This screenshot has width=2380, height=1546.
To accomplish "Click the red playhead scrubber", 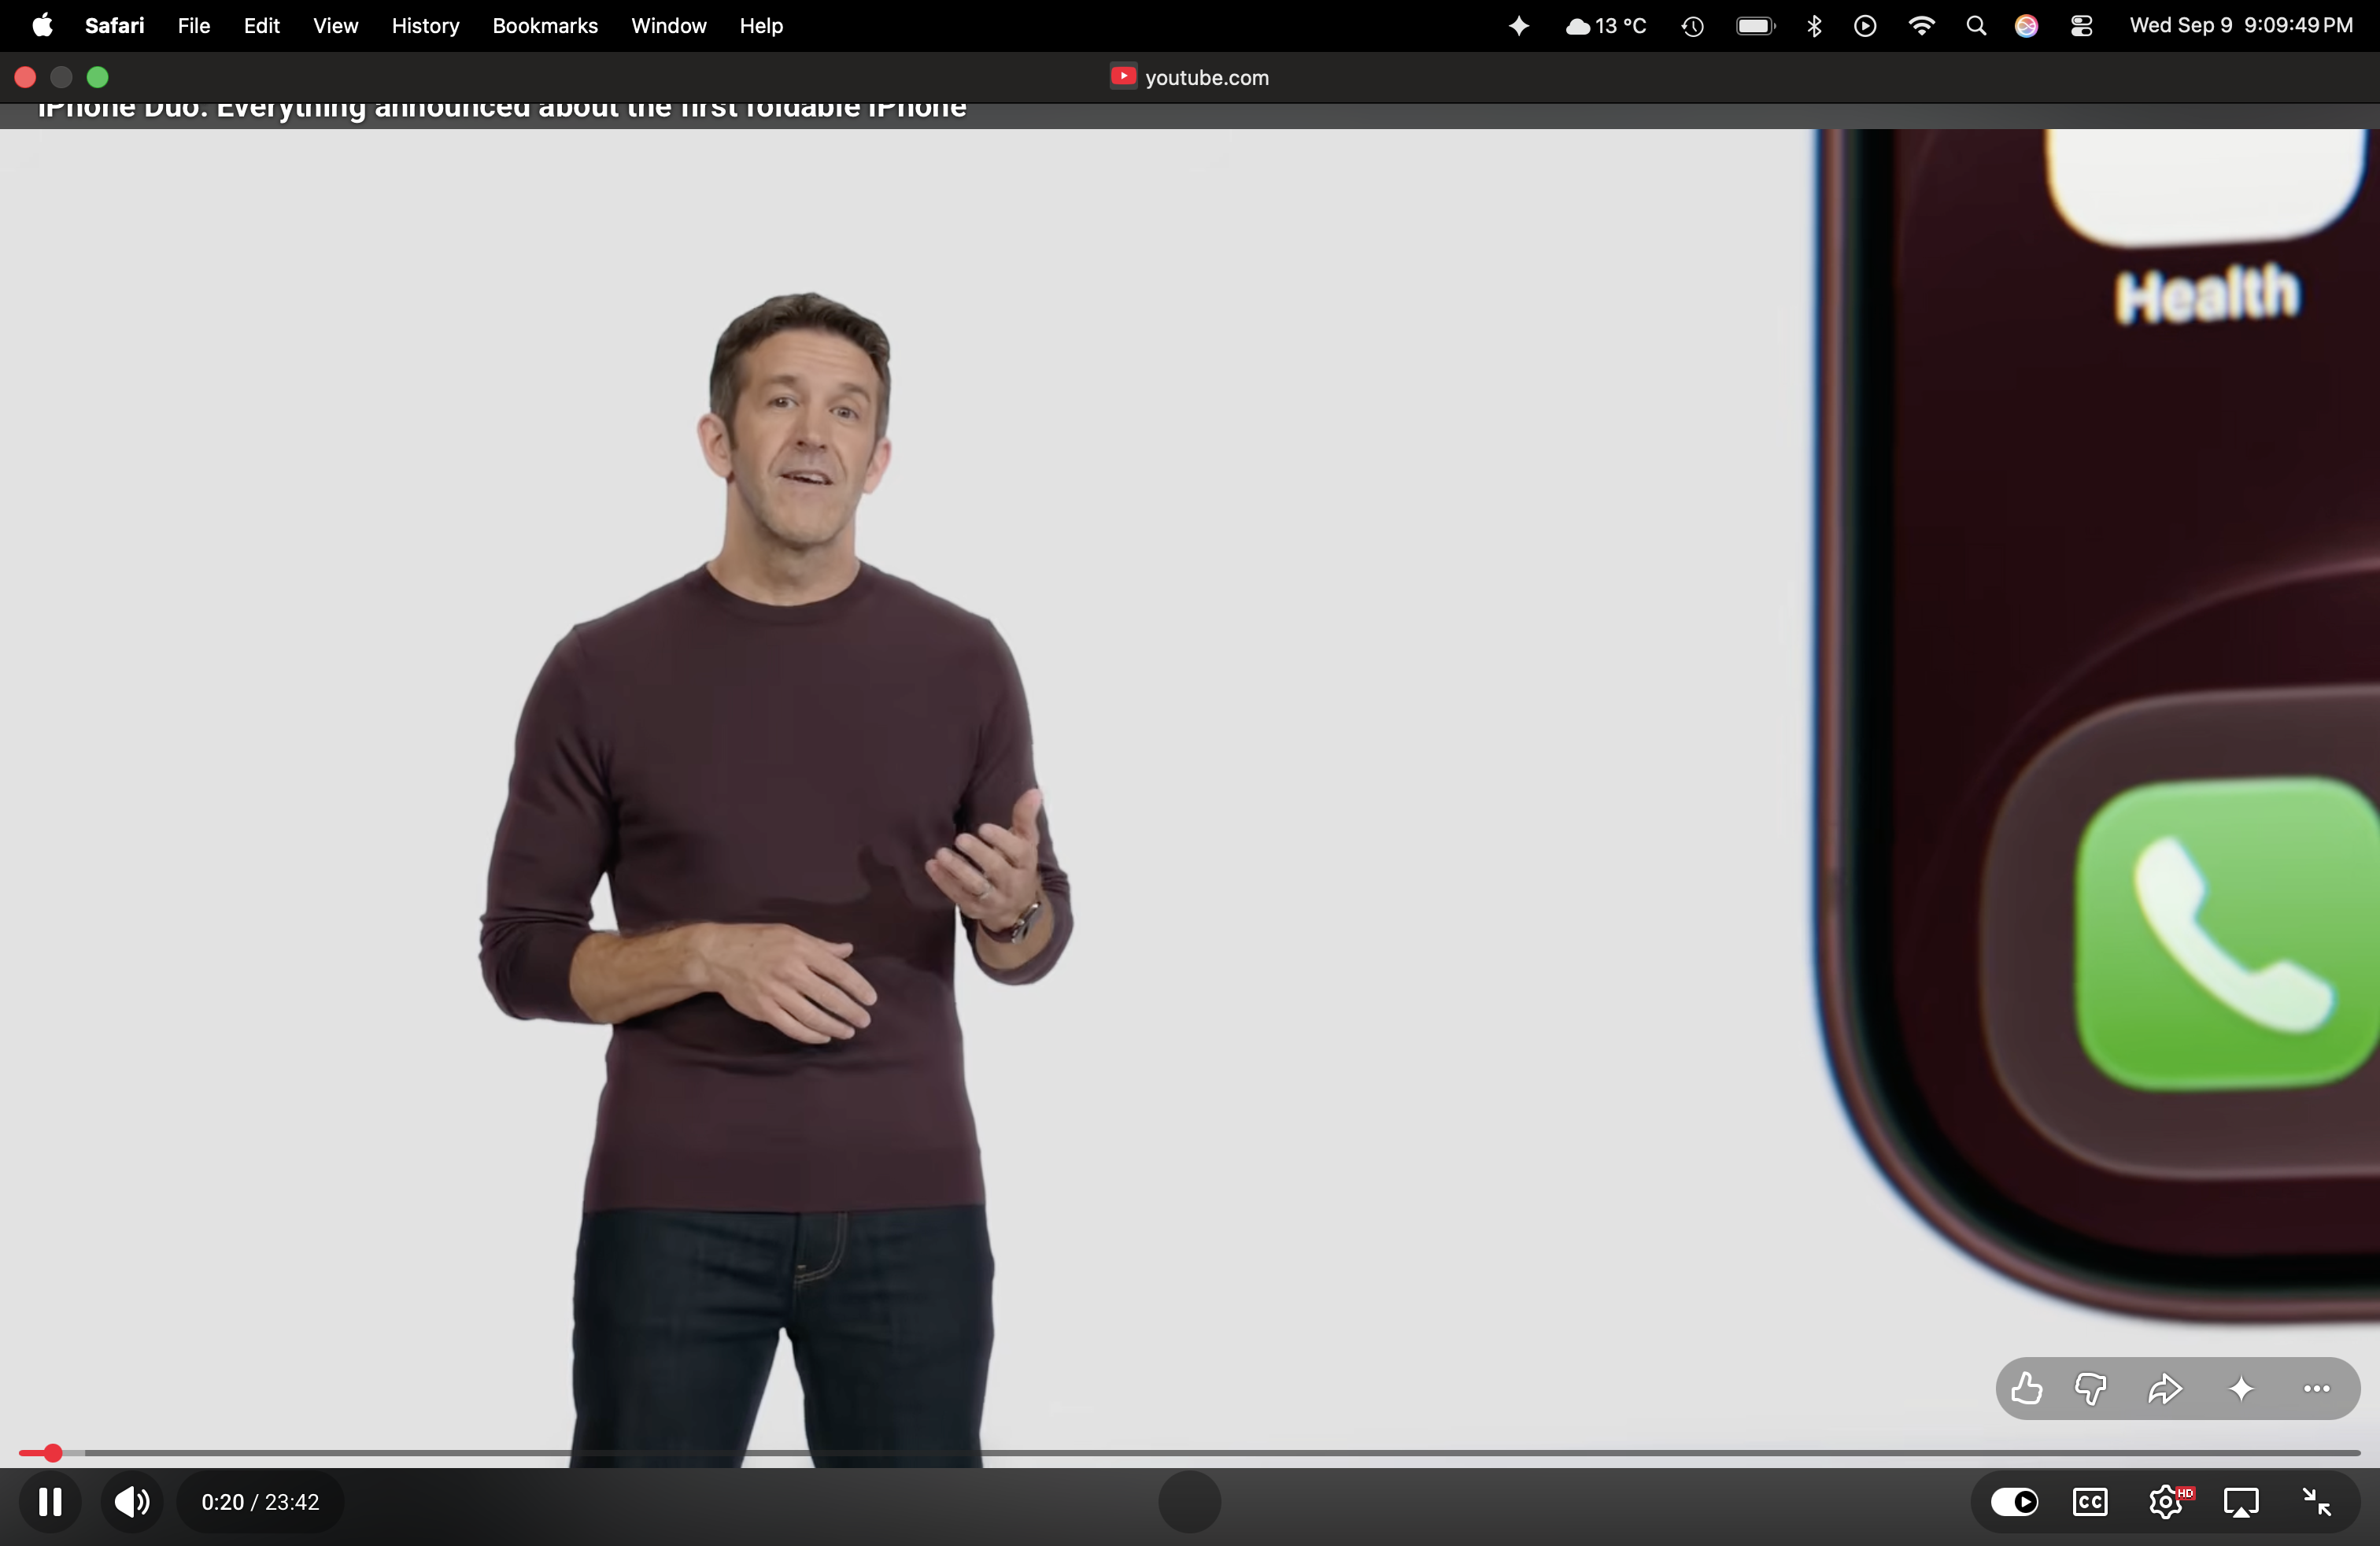I will tap(52, 1453).
